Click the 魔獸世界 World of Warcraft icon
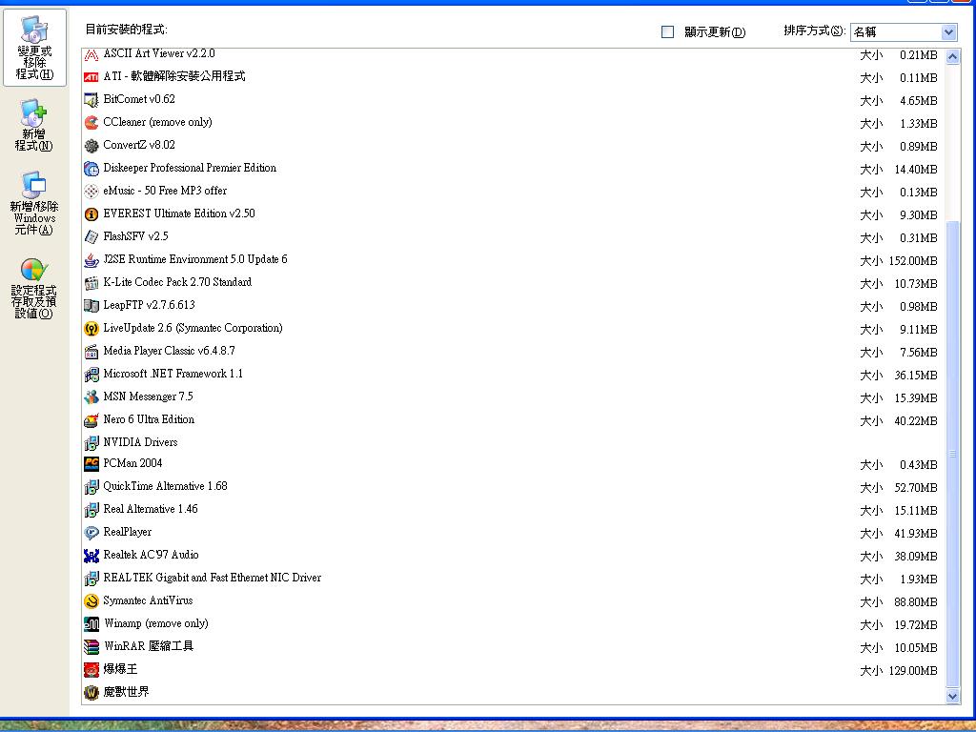This screenshot has width=976, height=732. pos(91,693)
